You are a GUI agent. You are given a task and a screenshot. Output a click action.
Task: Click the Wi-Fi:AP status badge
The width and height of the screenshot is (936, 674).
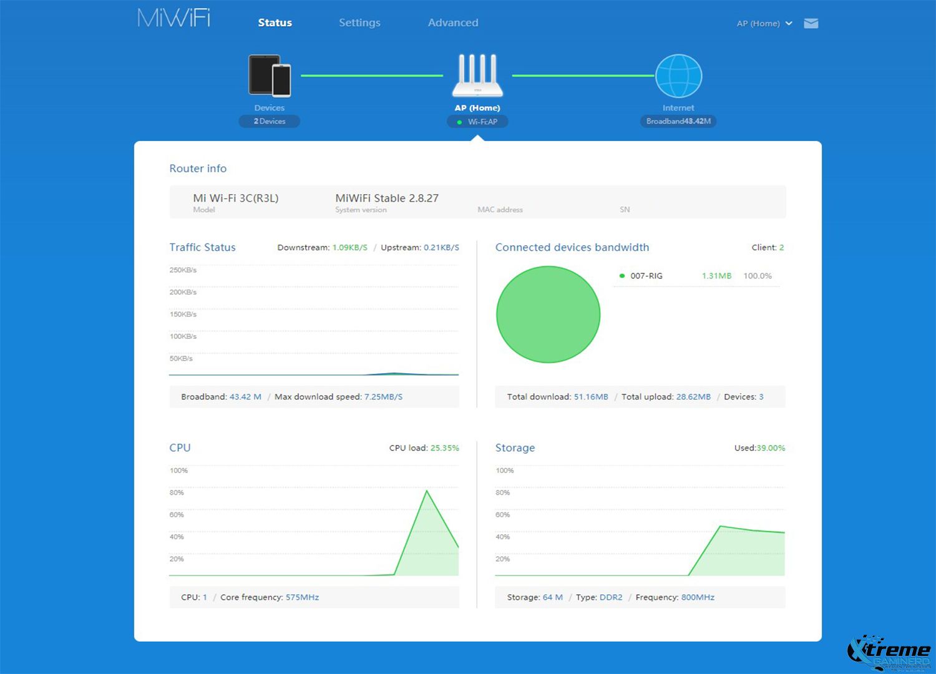(x=477, y=122)
